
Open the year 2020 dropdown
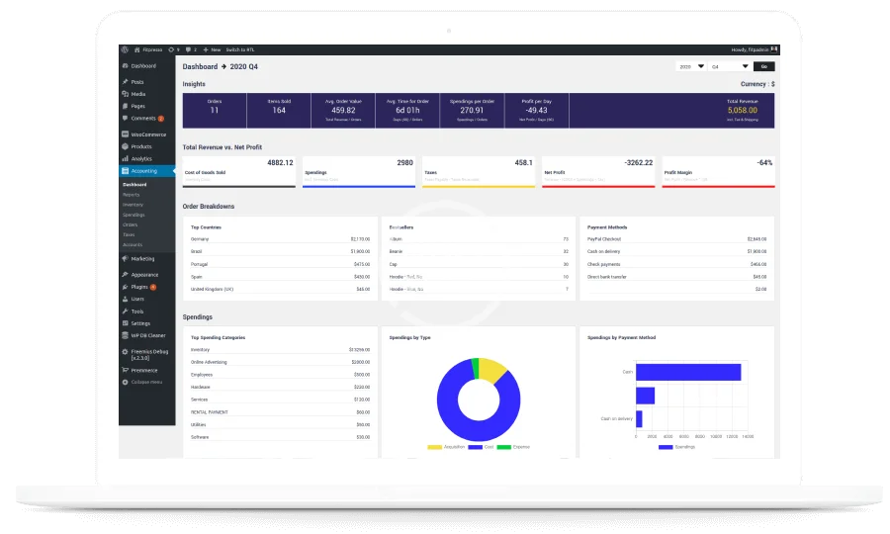tap(690, 66)
